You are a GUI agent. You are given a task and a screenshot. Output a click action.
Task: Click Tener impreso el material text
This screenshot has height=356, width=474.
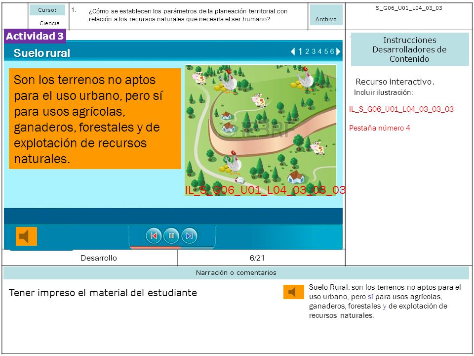[x=103, y=293]
